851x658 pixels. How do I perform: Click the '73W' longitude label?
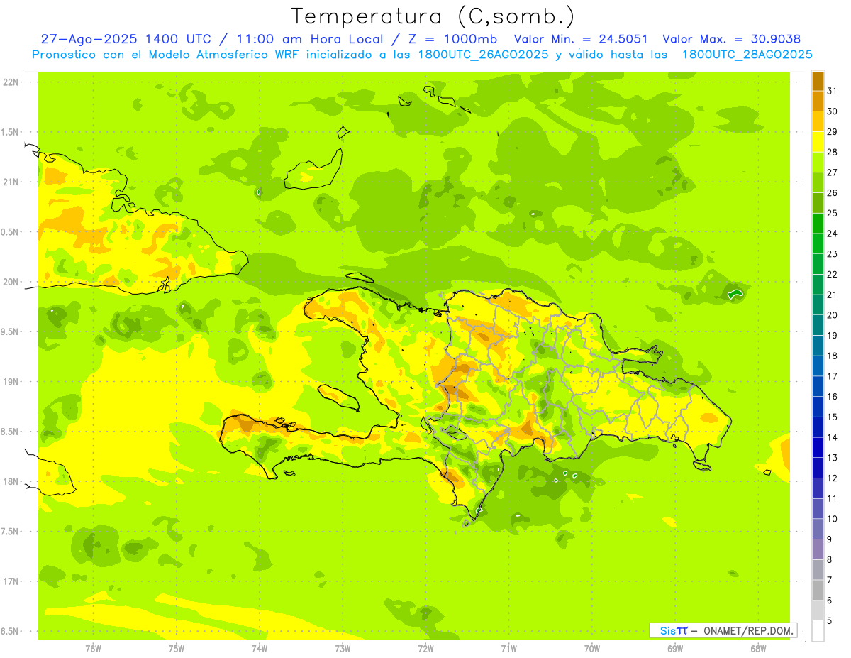tap(343, 648)
